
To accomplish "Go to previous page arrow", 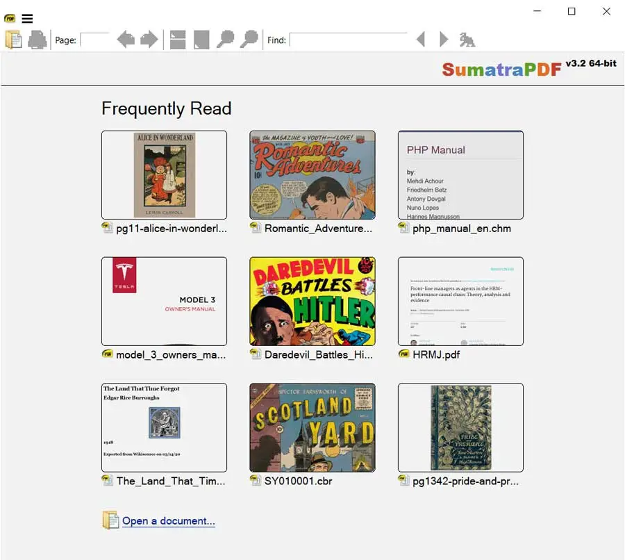I will coord(126,40).
